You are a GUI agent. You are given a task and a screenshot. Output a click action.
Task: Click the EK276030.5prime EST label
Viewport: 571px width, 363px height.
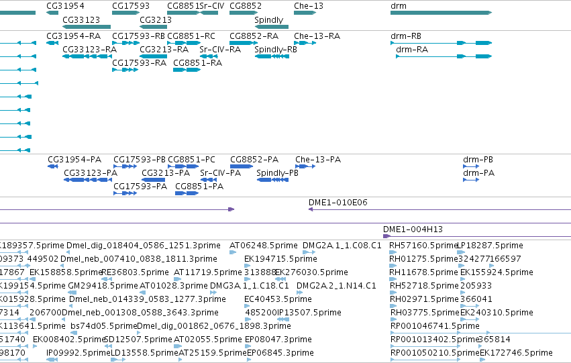pyautogui.click(x=311, y=272)
